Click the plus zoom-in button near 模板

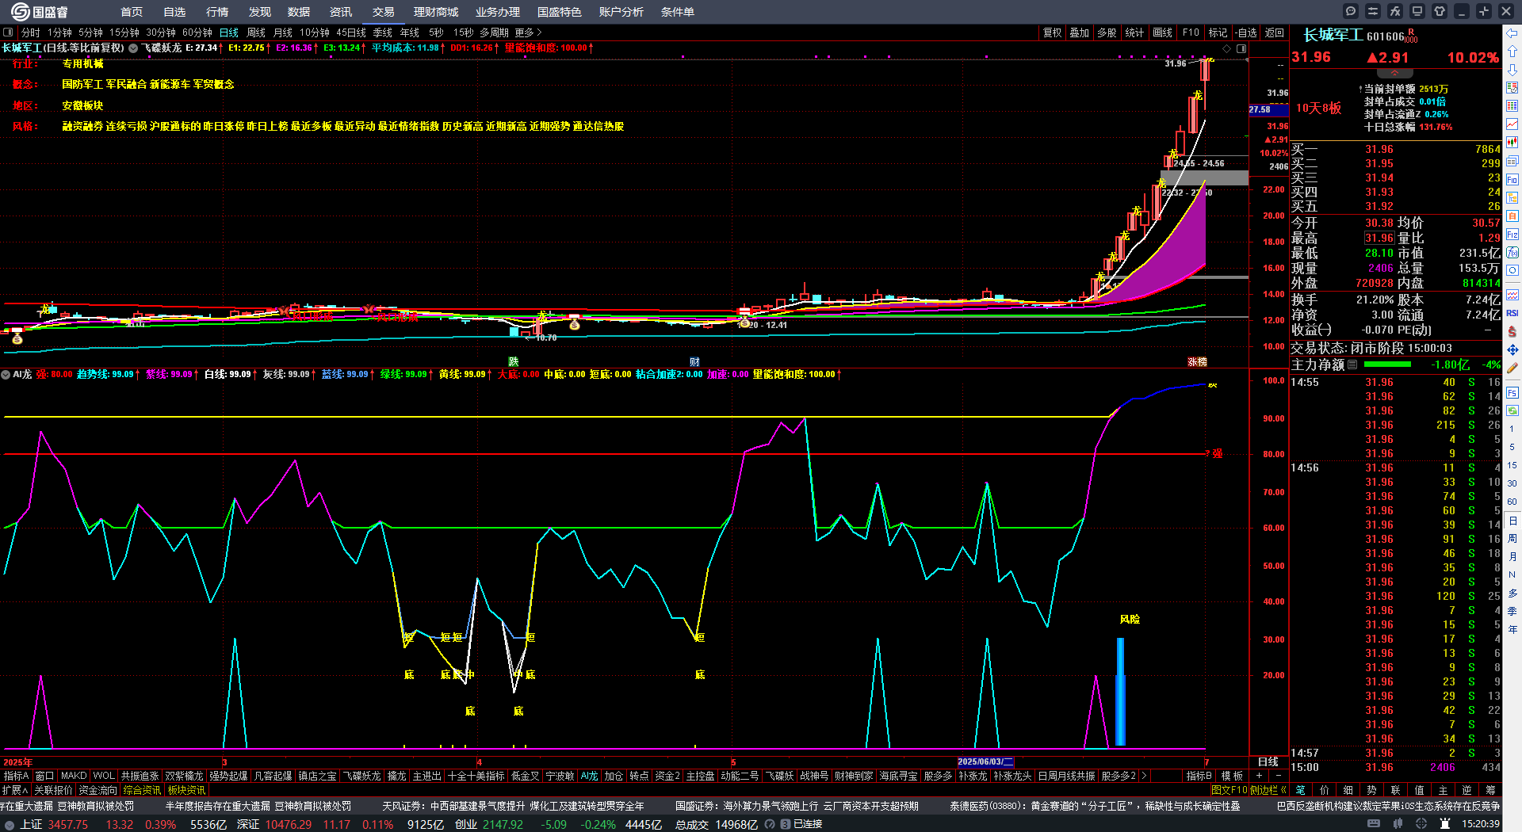[x=1259, y=776]
